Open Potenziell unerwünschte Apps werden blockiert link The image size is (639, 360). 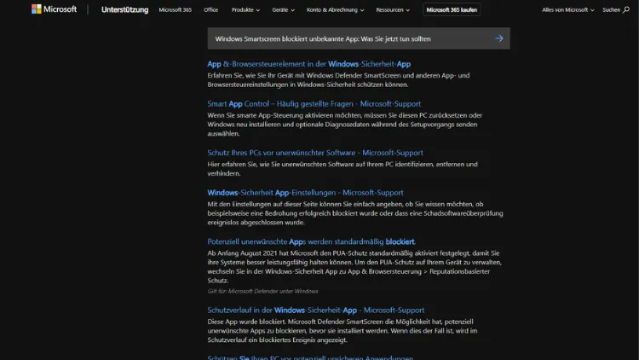coord(311,241)
